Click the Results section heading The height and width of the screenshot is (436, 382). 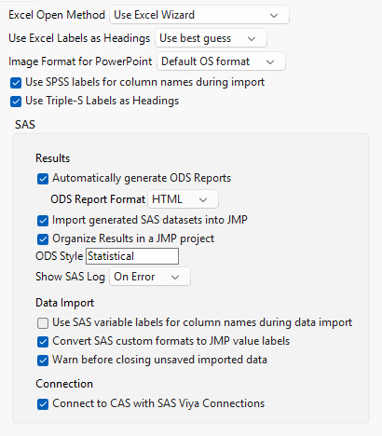[x=53, y=158]
